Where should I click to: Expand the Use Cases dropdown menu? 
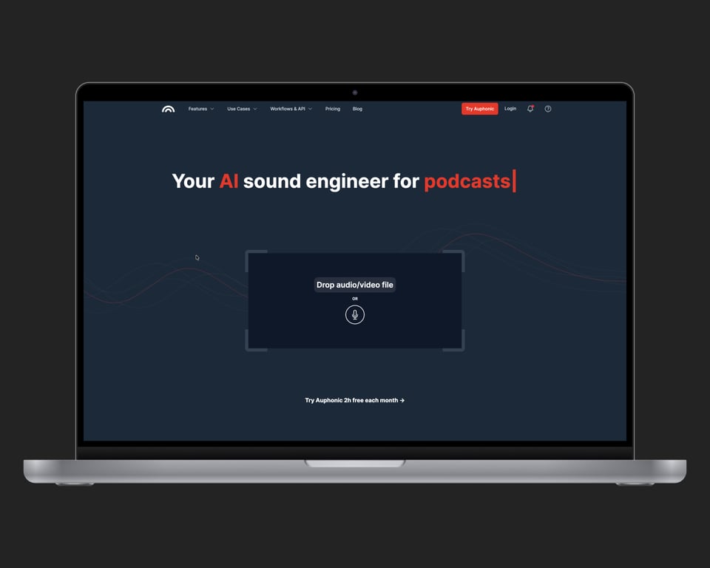point(242,109)
